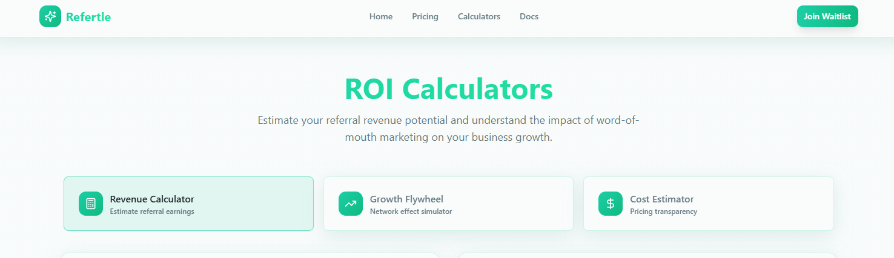Click the referral revenue description paragraph

pyautogui.click(x=448, y=129)
